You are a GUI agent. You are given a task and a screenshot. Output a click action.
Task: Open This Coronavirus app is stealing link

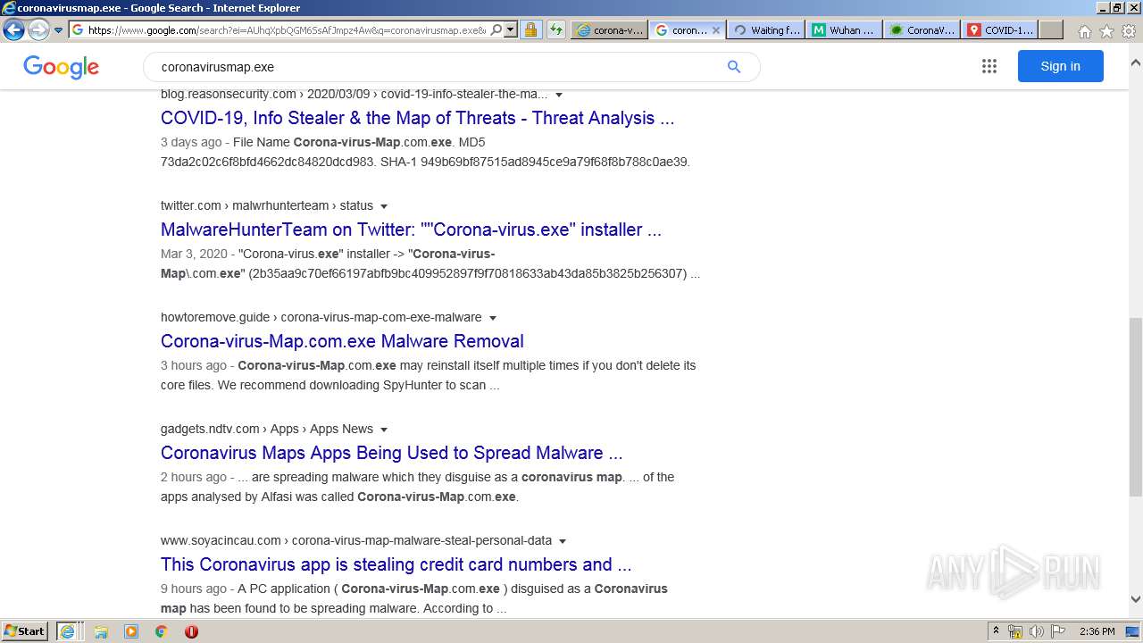click(396, 564)
